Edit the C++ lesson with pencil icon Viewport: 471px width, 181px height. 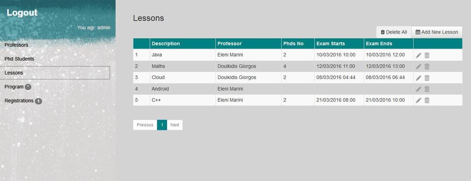[x=419, y=100]
